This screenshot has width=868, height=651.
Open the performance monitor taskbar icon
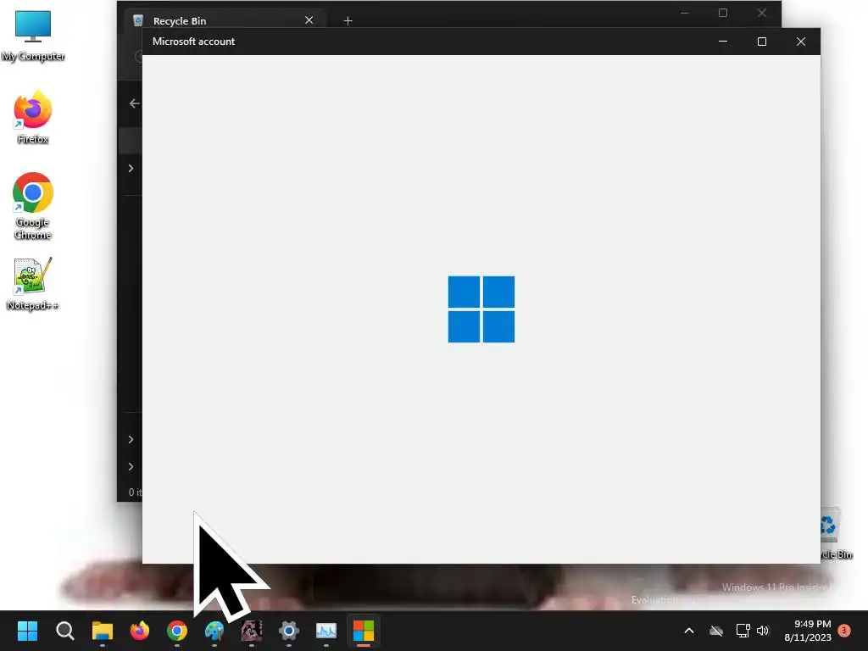(326, 631)
